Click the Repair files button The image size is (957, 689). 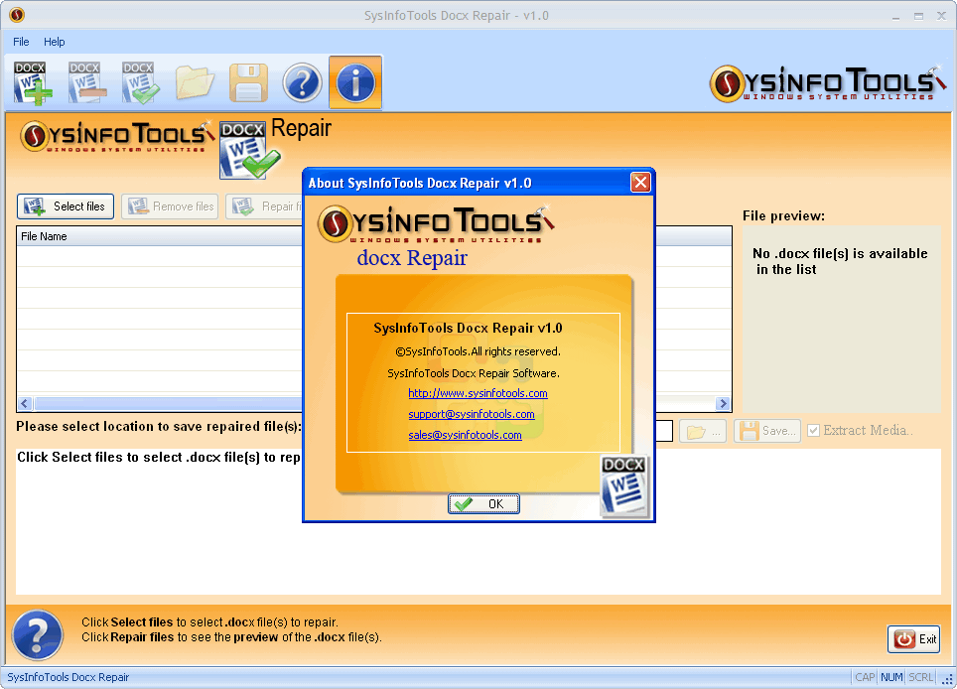click(x=265, y=207)
